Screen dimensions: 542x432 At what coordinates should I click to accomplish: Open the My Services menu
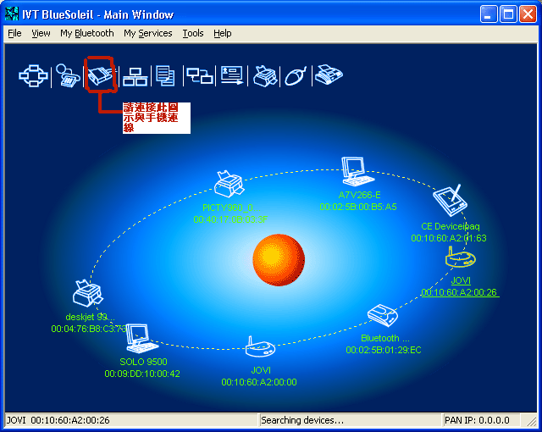148,33
